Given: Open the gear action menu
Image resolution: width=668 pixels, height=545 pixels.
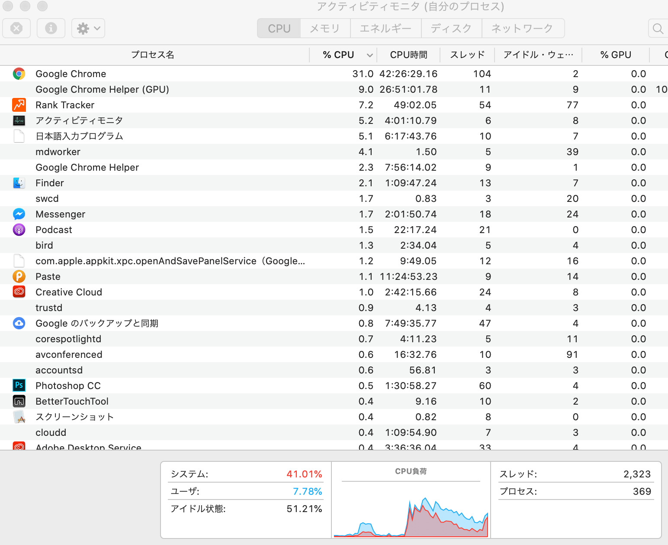Looking at the screenshot, I should (x=88, y=28).
